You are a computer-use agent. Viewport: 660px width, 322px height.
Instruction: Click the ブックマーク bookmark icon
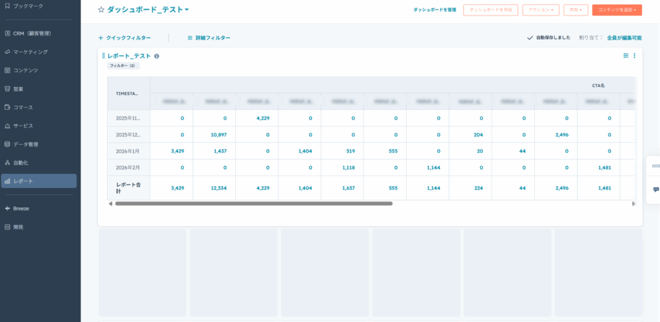click(x=7, y=6)
